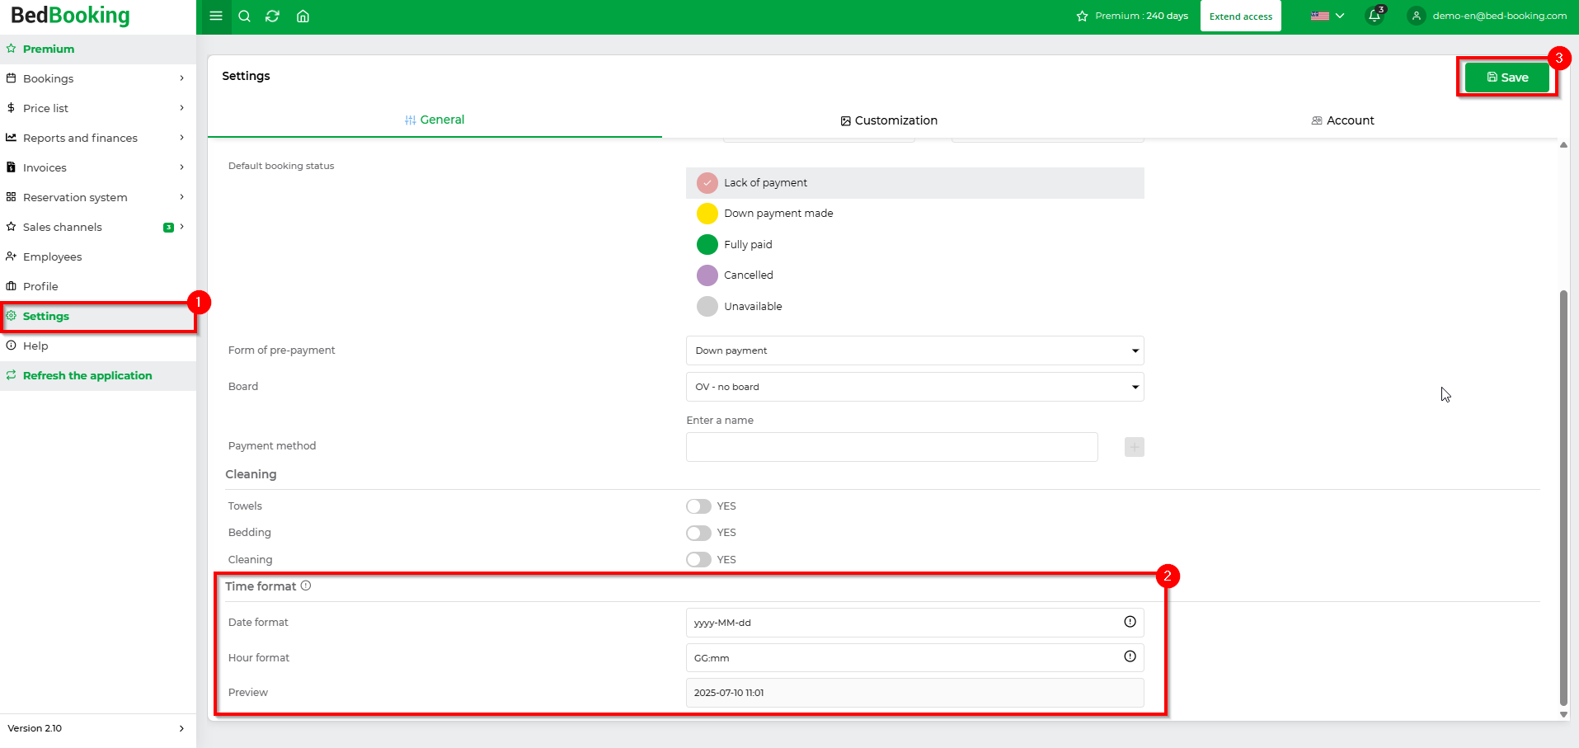
Task: Click the hamburger menu icon
Action: click(x=216, y=16)
